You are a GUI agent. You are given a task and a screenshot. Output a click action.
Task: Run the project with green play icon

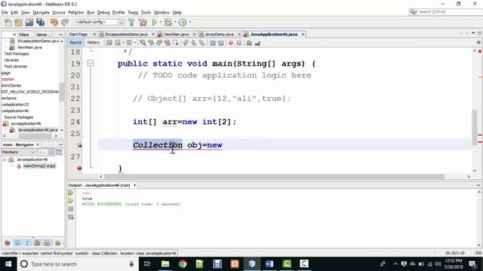coord(154,22)
